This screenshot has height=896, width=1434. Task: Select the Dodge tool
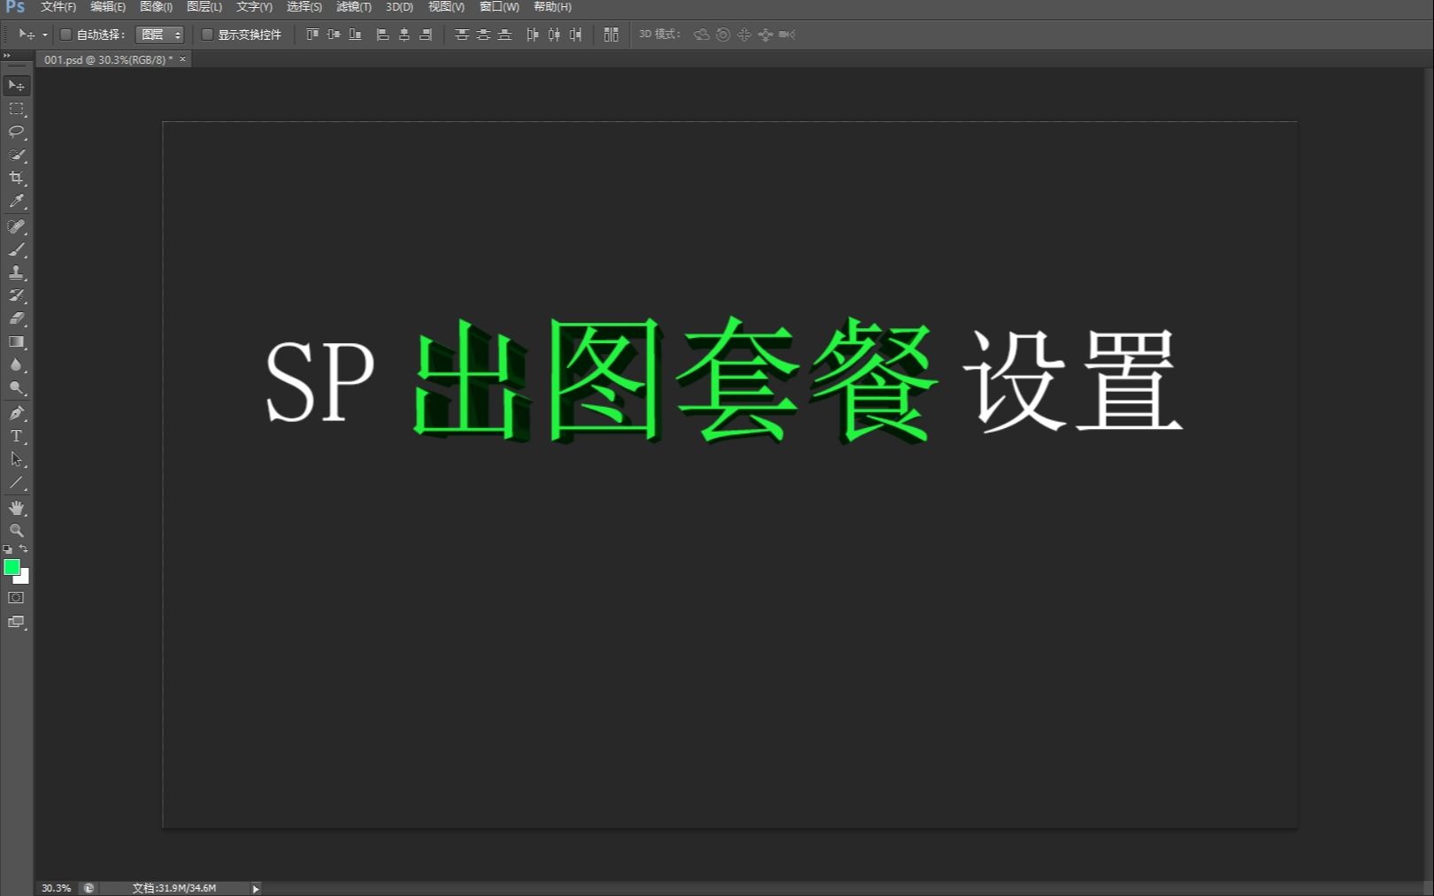pyautogui.click(x=16, y=387)
